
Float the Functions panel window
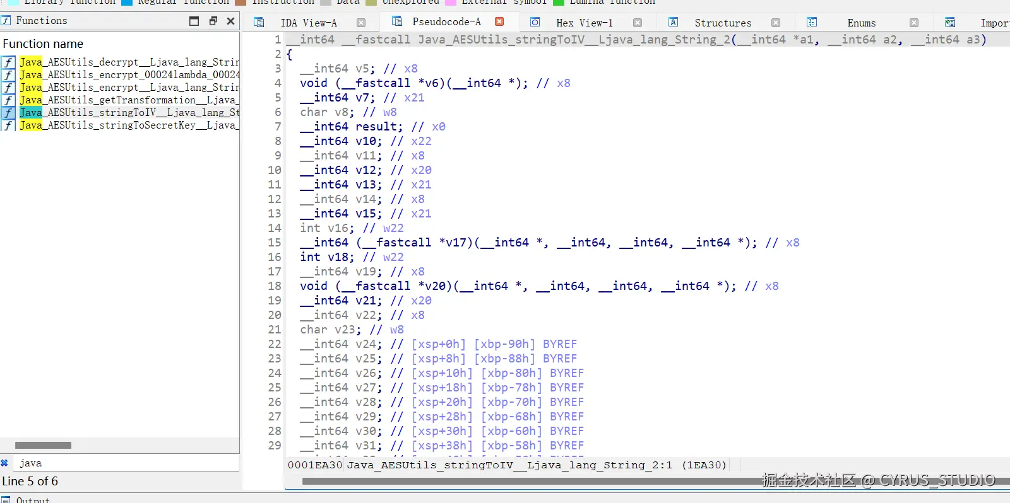(213, 21)
